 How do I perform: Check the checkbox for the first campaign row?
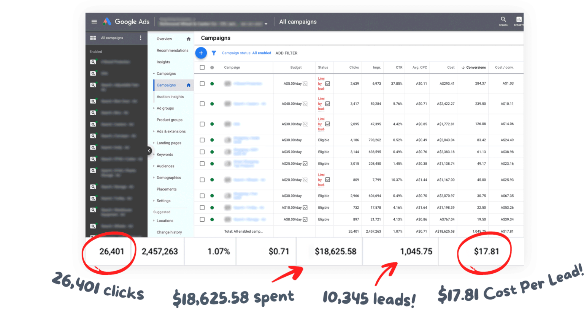point(202,84)
